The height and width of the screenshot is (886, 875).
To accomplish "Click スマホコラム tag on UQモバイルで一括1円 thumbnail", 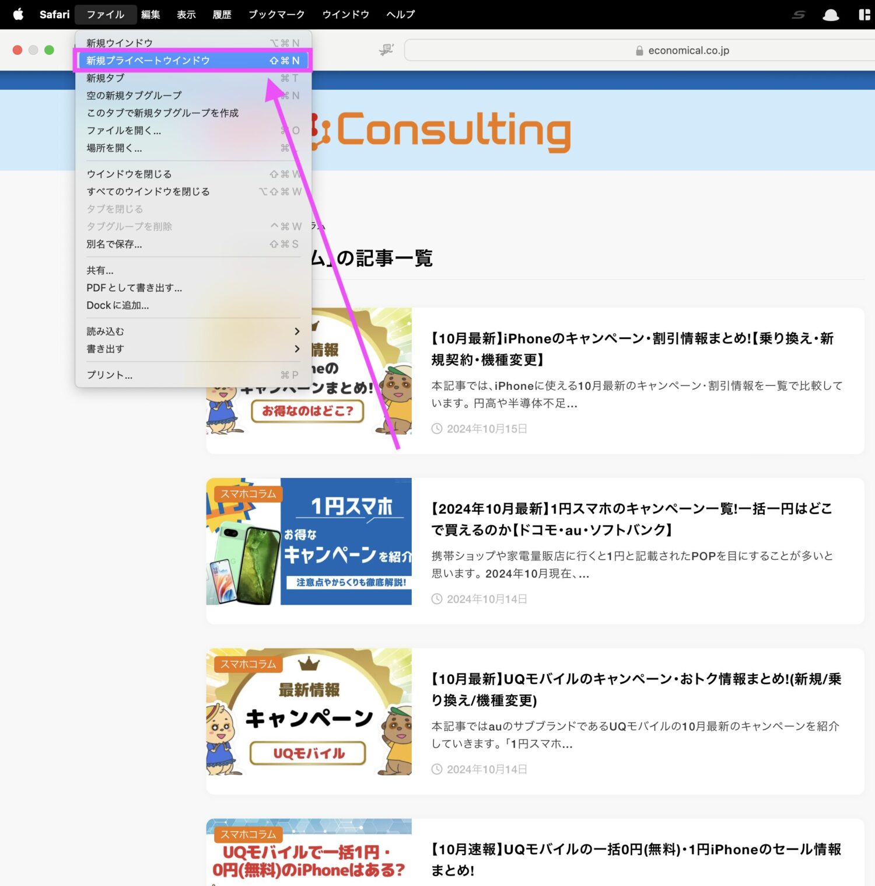I will pos(248,835).
